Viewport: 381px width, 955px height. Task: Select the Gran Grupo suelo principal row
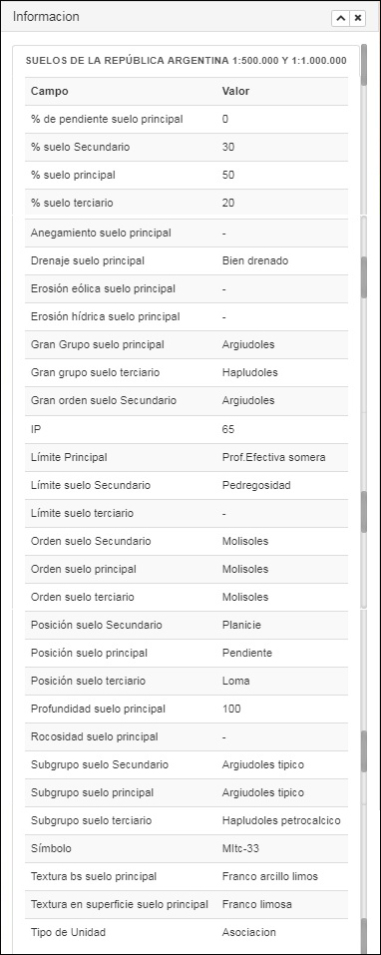coord(187,344)
